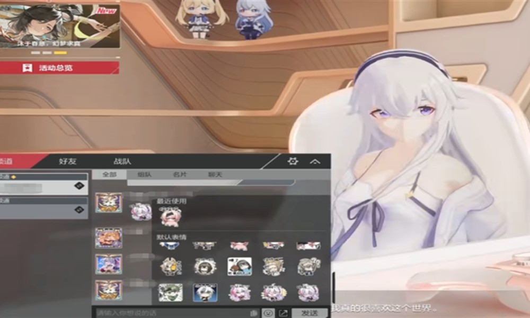Open the 活动总览 event overview button
This screenshot has width=530, height=318.
59,68
